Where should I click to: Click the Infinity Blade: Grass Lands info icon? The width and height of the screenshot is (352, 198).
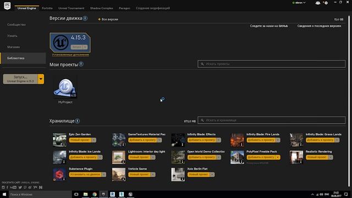click(301, 145)
